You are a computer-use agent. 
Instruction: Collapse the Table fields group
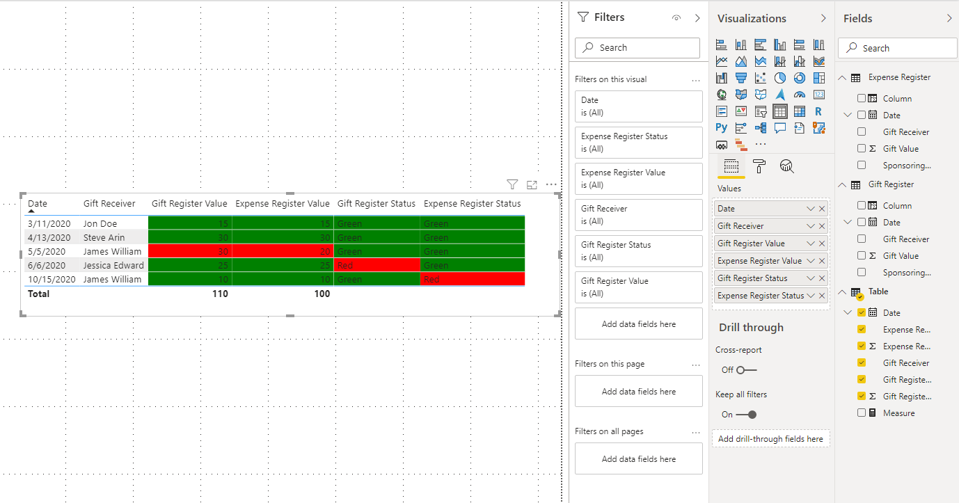point(841,292)
